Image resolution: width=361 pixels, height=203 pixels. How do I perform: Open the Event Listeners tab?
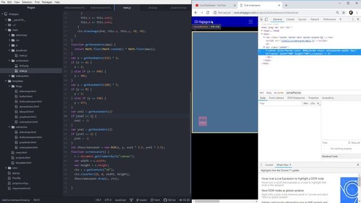[x=276, y=98]
